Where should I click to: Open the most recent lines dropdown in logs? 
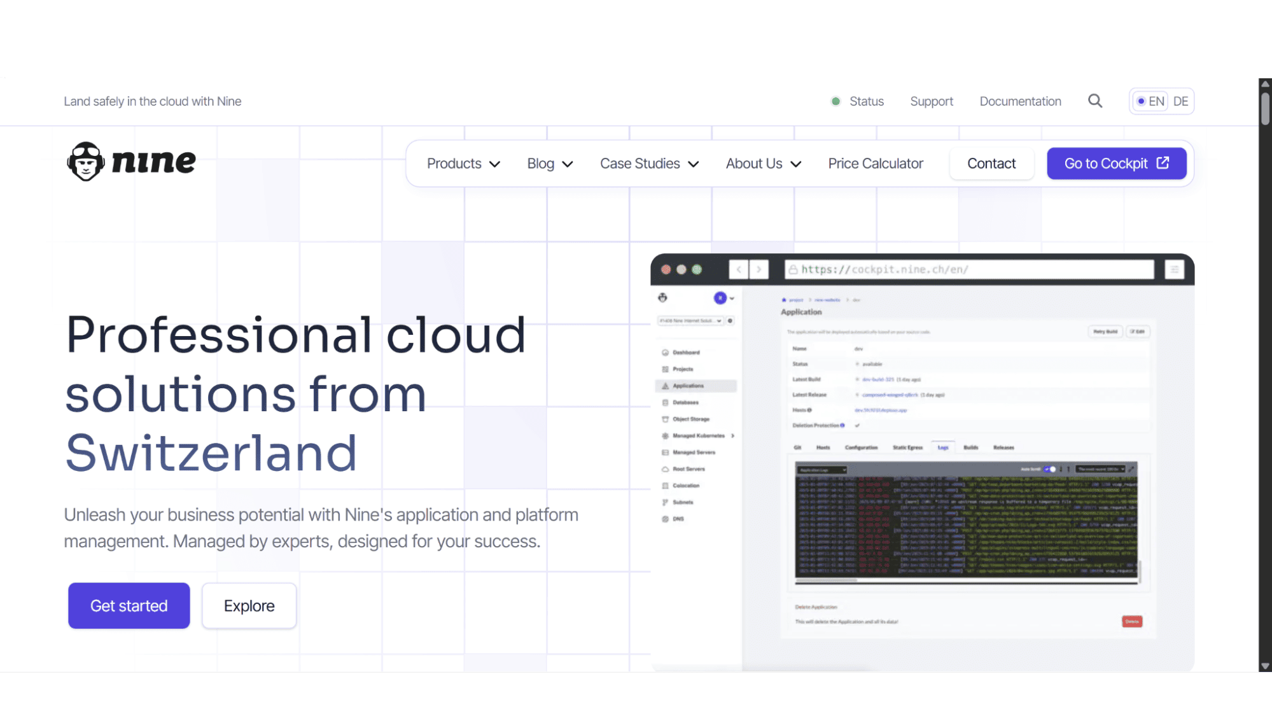point(1101,469)
